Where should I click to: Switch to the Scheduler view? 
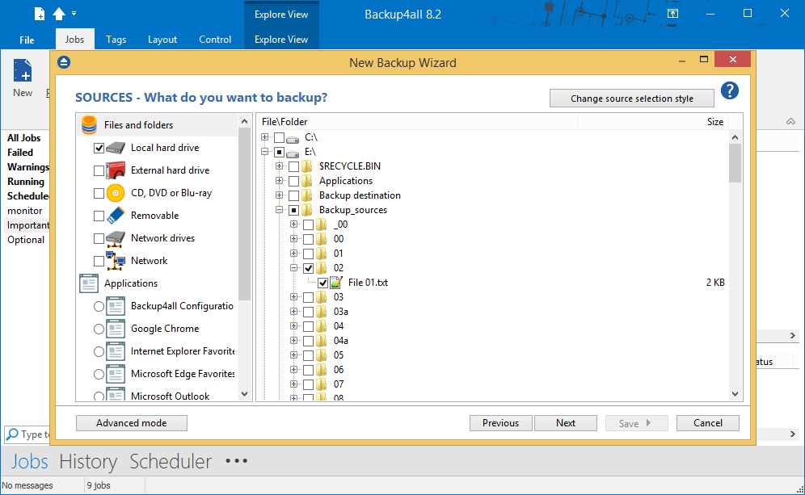point(171,462)
